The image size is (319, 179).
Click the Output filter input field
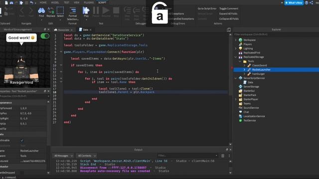coord(187,156)
